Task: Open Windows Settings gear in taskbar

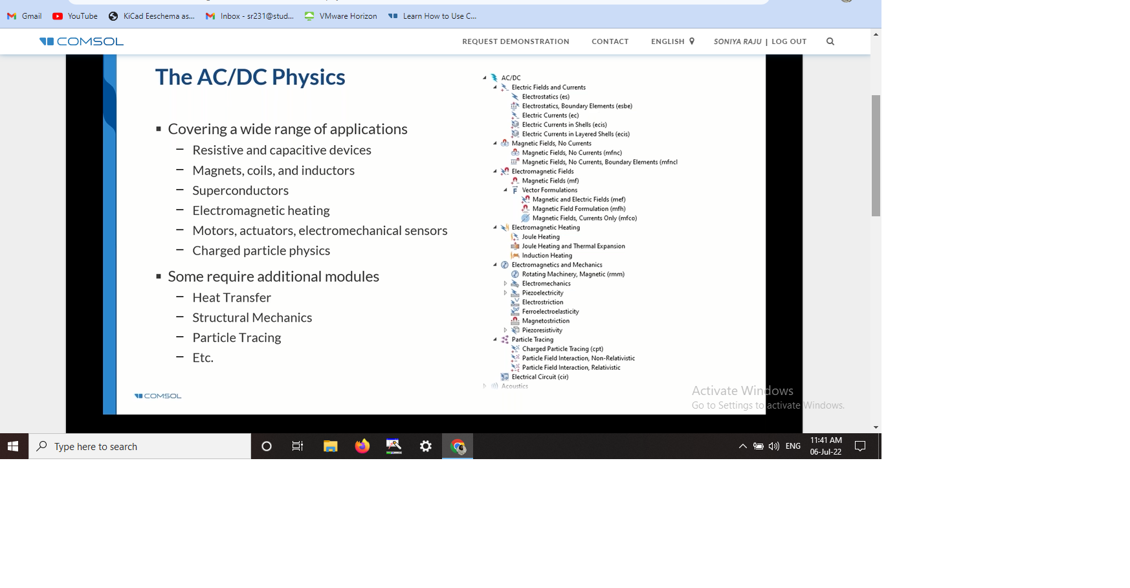Action: (x=425, y=446)
